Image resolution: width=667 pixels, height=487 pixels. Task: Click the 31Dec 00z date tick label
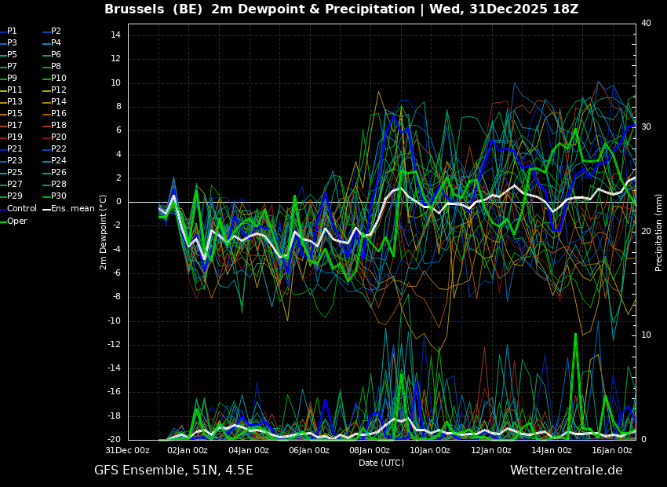(x=128, y=450)
